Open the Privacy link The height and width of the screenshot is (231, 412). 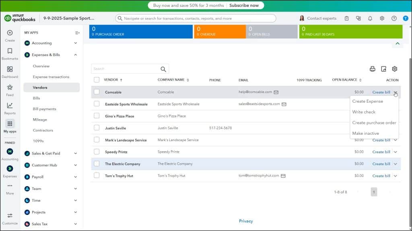[x=246, y=221]
